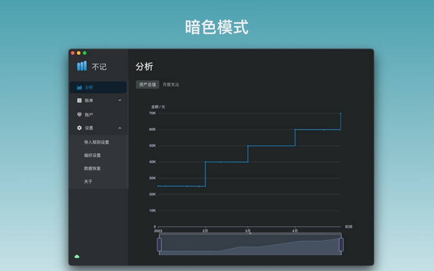Screen dimensions: 434x271
Task: Switch to the 月度支出 tab
Action: 171,85
